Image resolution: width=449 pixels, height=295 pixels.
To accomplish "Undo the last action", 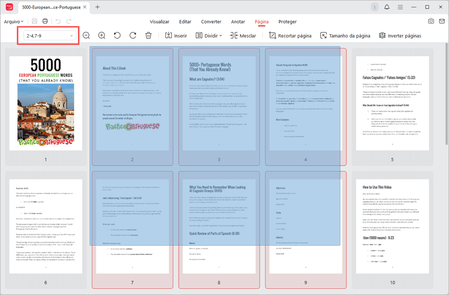I will click(58, 21).
